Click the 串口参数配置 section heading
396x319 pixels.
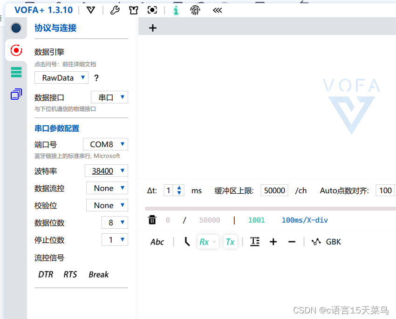pyautogui.click(x=57, y=128)
